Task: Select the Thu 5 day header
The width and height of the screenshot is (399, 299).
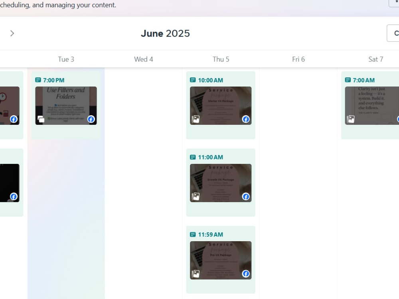Action: 221,59
